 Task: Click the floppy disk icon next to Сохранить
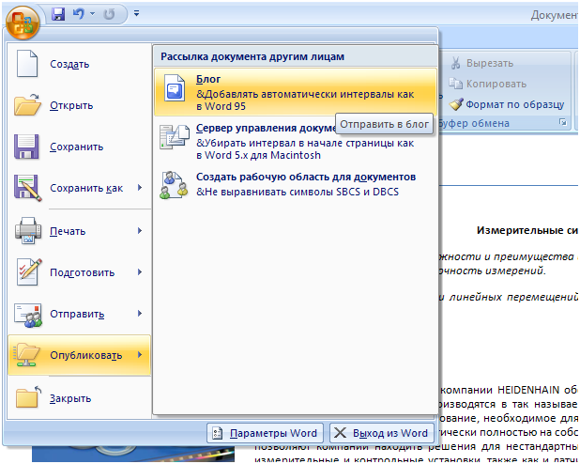(x=26, y=147)
